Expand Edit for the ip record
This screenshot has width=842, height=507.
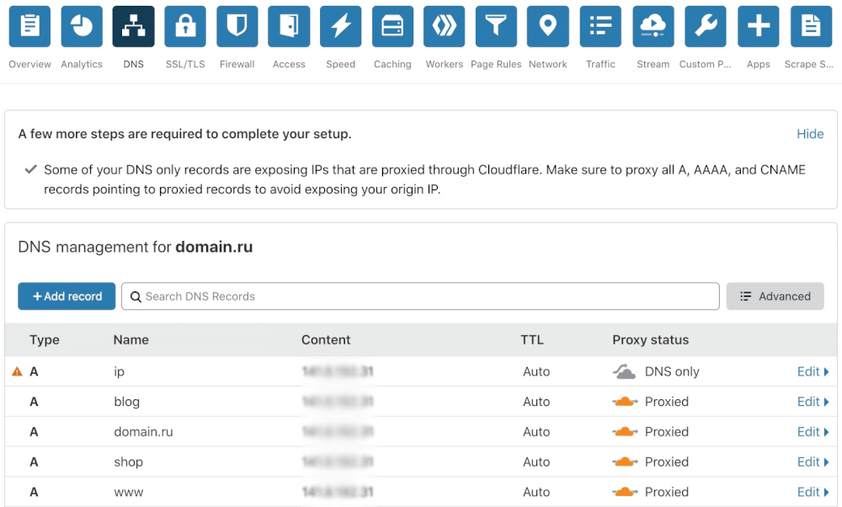coord(813,371)
